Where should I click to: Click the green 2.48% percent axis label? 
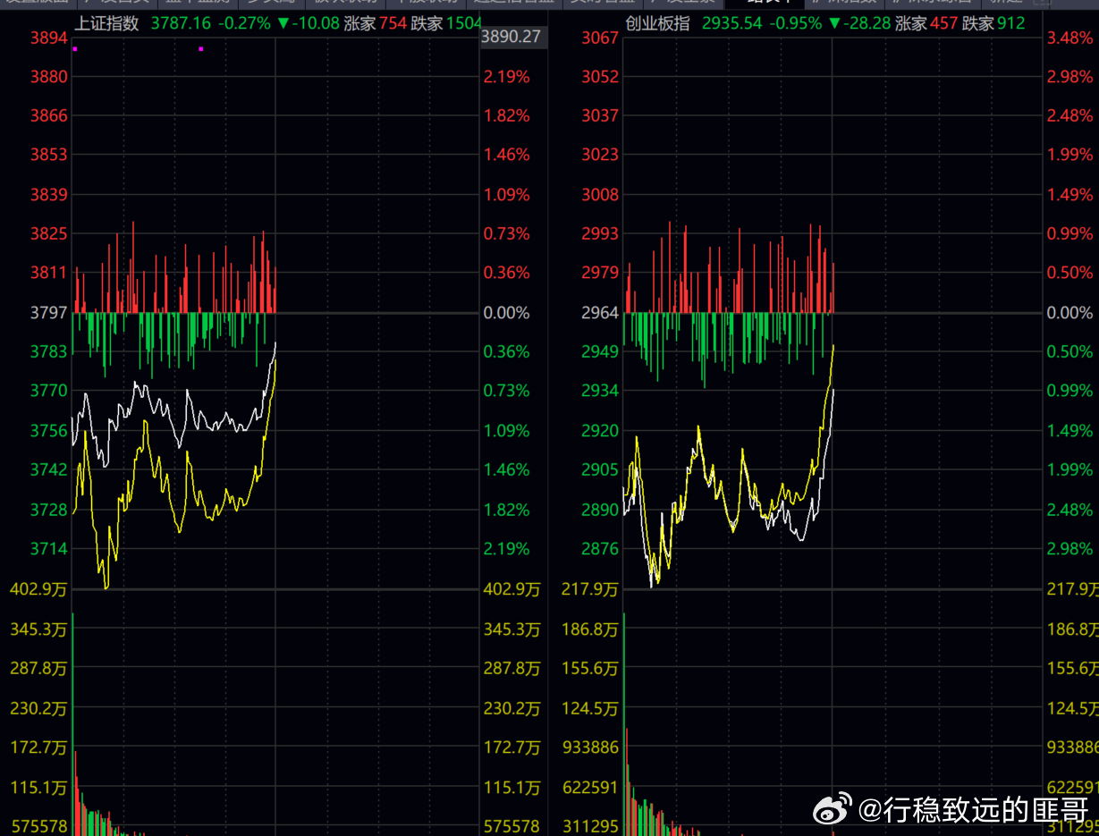[1069, 510]
